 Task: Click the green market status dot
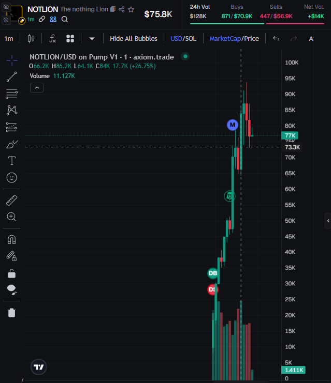pyautogui.click(x=185, y=57)
